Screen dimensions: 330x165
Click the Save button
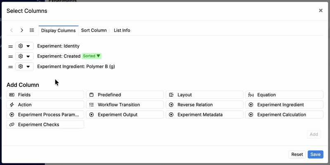(x=315, y=154)
